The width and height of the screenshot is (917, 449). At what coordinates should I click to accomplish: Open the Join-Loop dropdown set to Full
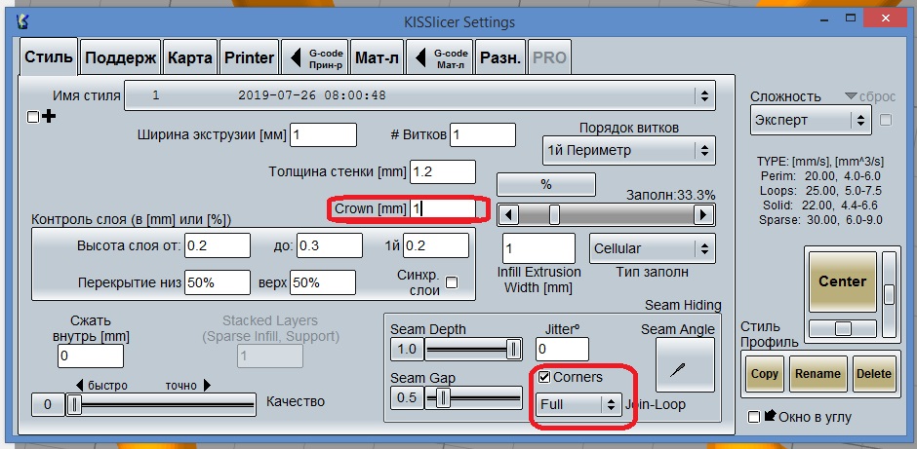click(578, 404)
